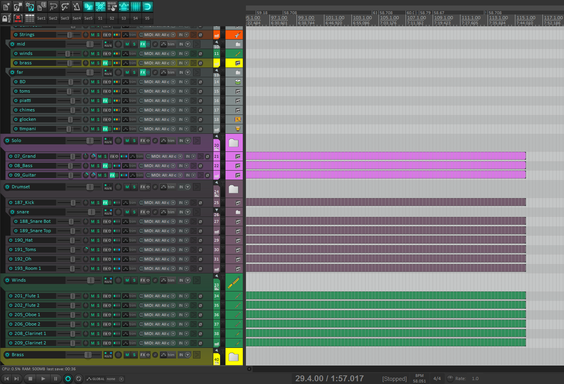Click the Redo arrow icon

(65, 6)
